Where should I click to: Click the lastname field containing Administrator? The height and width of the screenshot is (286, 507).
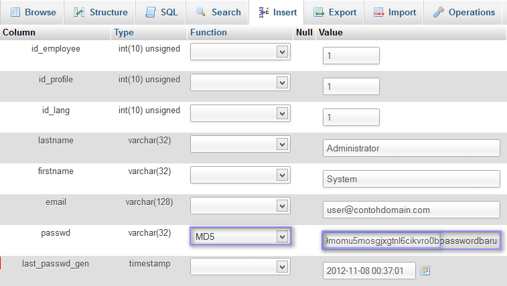pos(411,148)
